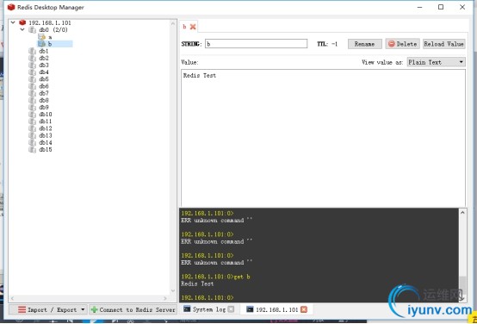Collapse the 192.168.1.101 server node
Viewport: 477px width, 324px height.
click(13, 22)
